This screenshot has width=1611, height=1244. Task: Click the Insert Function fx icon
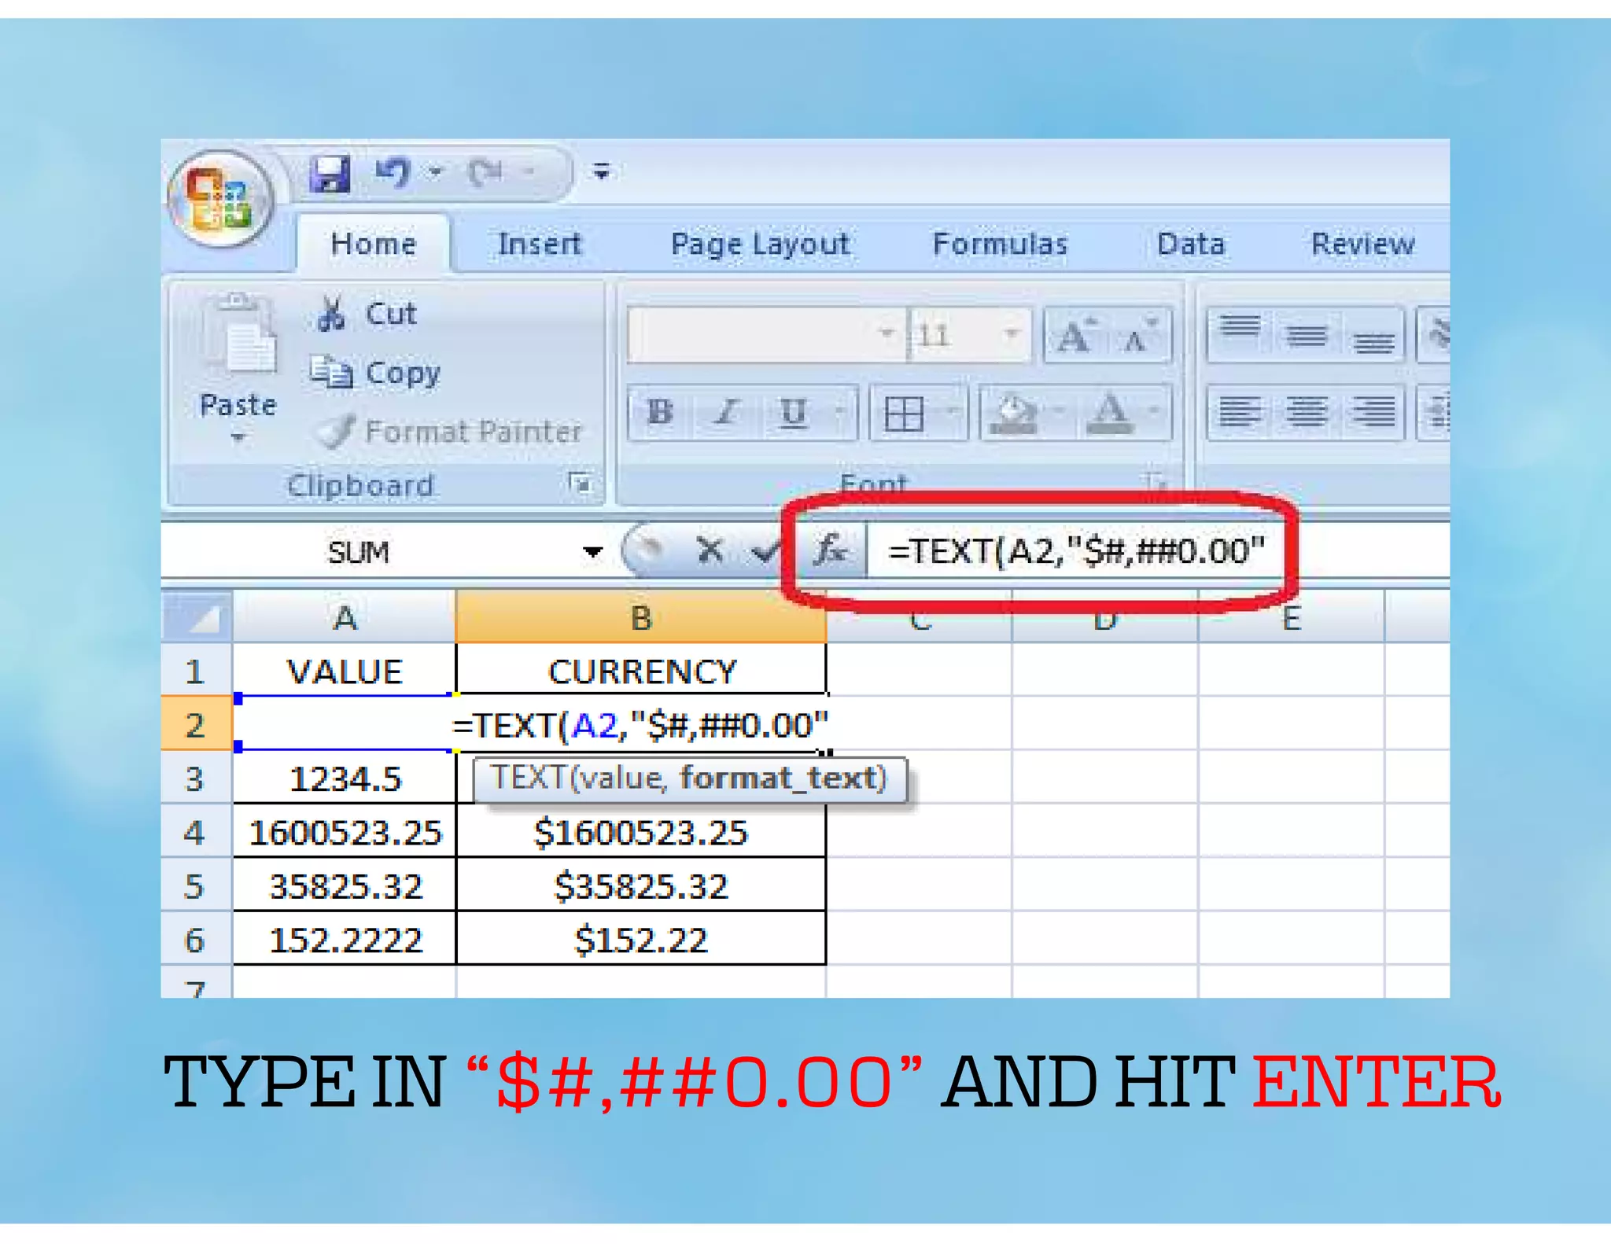[x=831, y=550]
